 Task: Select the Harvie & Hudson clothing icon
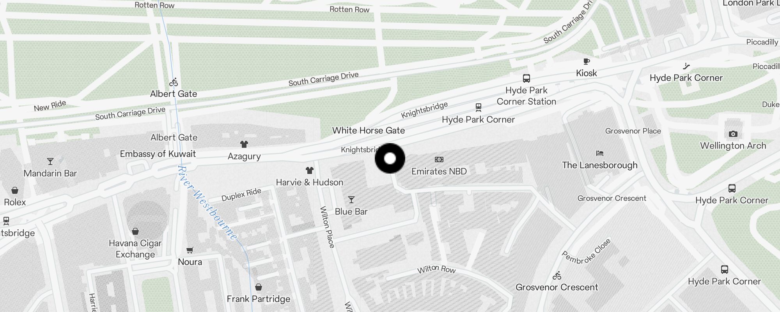point(310,170)
